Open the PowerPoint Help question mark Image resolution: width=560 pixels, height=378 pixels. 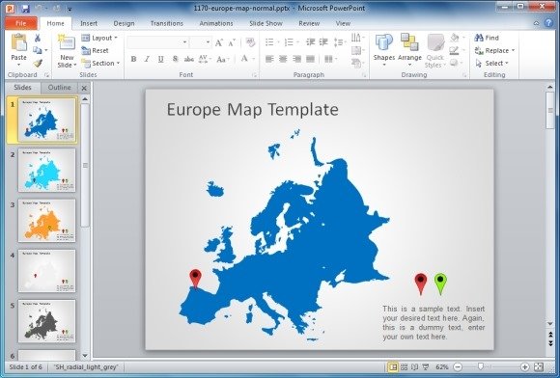point(549,23)
